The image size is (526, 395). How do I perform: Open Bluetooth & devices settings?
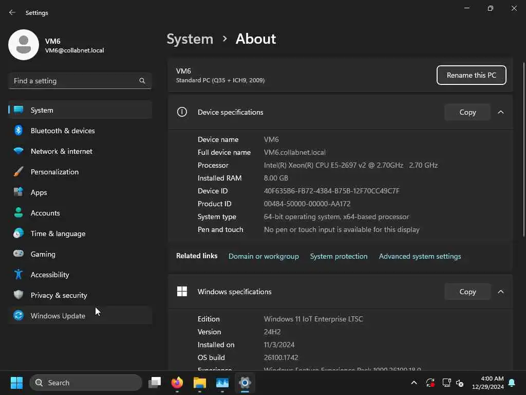pyautogui.click(x=80, y=131)
